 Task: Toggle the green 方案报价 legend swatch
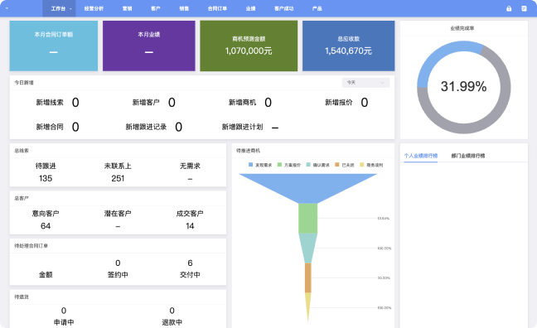[279, 165]
